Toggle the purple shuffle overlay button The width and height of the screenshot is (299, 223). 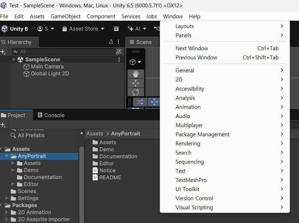140,102
